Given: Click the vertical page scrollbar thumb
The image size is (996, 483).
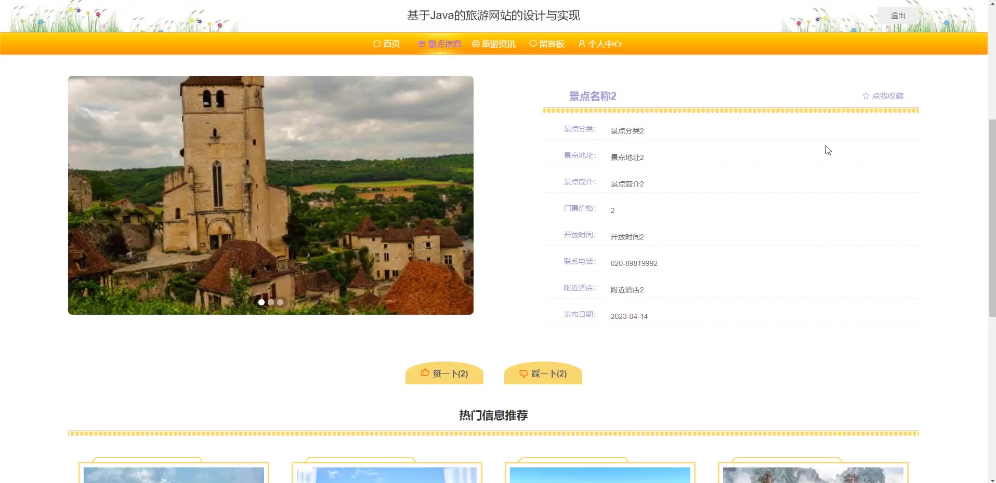Looking at the screenshot, I should click(x=992, y=218).
